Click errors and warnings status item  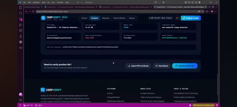click(x=39, y=105)
